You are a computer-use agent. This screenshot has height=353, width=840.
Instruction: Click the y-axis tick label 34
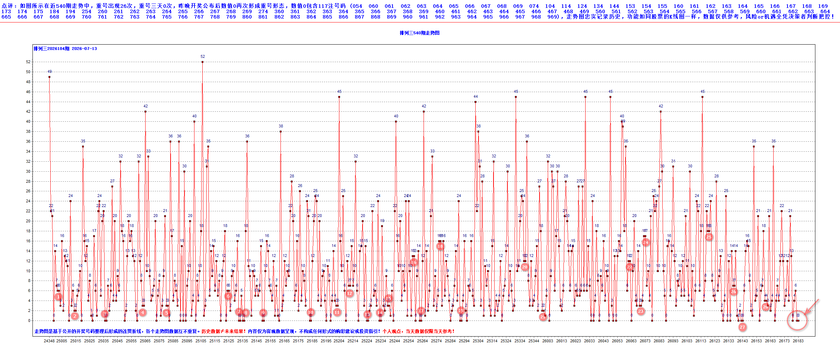click(28, 151)
